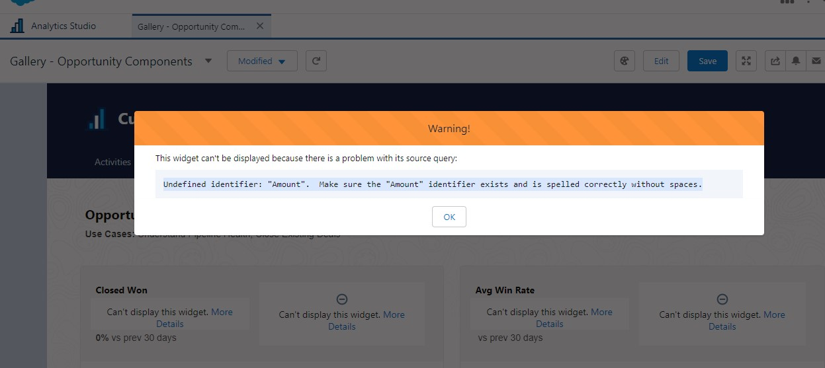Click the Analytics Studio bar chart icon

pyautogui.click(x=17, y=26)
